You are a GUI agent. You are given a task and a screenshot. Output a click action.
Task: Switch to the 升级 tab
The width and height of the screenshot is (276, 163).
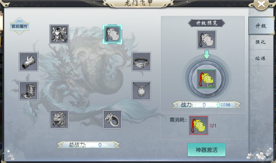(261, 26)
